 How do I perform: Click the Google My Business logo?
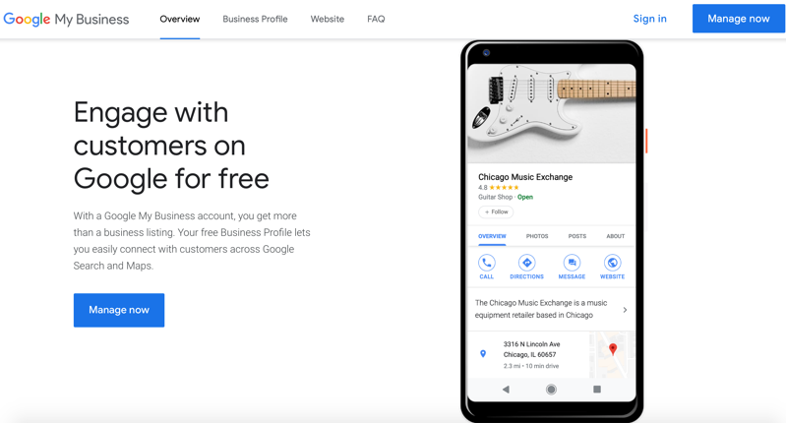click(x=66, y=19)
